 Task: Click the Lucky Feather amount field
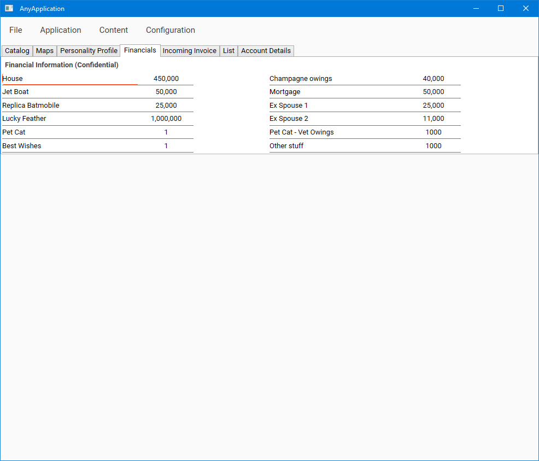166,119
